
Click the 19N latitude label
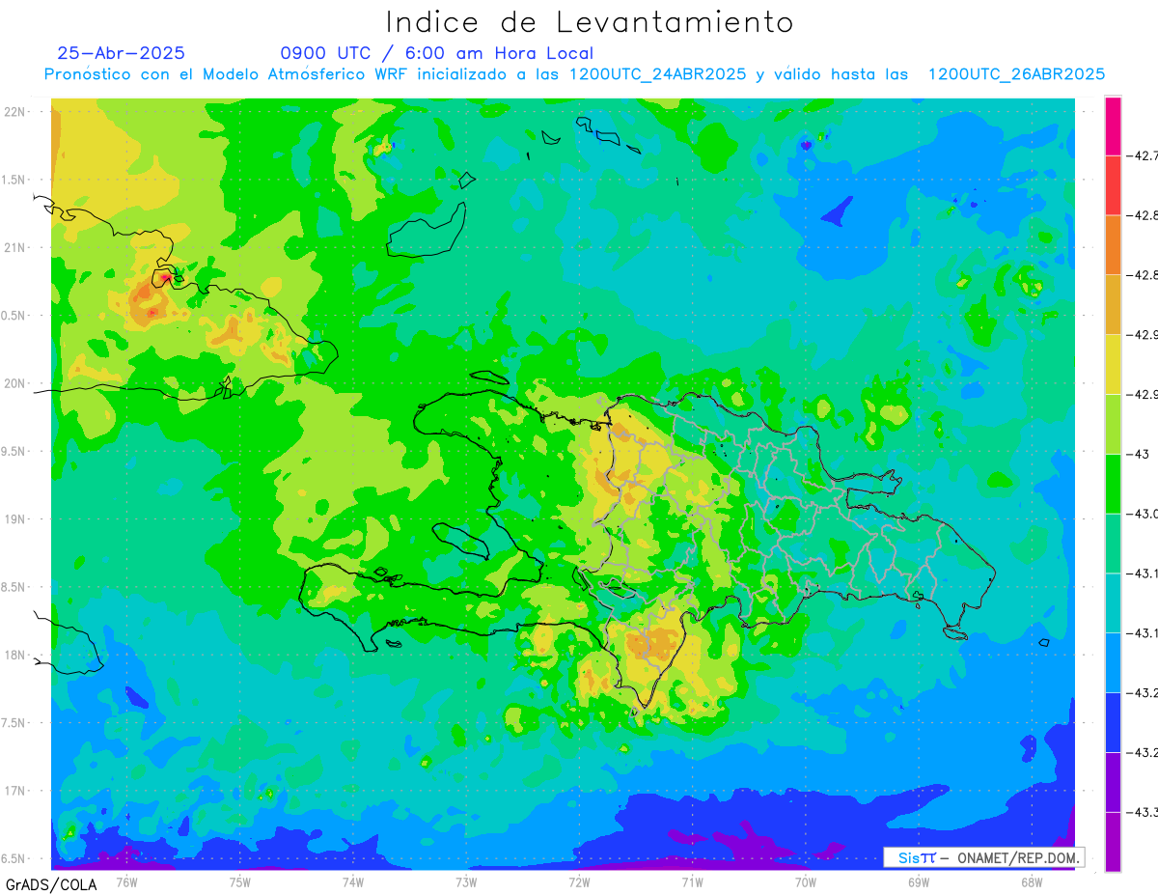[14, 519]
